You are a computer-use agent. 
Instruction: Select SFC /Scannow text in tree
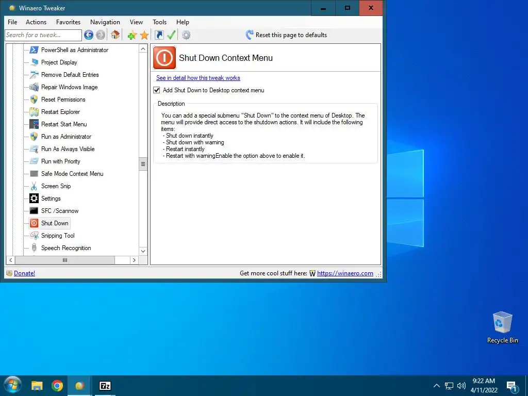60,211
